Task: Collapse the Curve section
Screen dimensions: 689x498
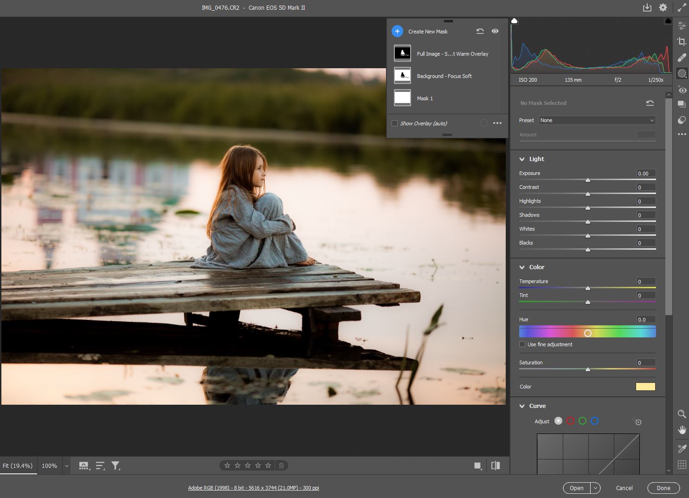Action: (522, 406)
